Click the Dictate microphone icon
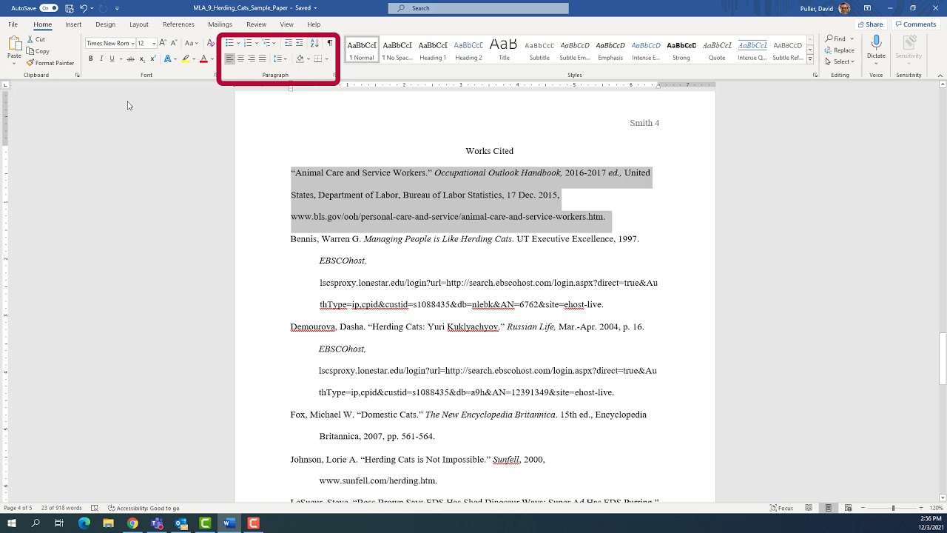Viewport: 947px width, 533px height. click(876, 43)
